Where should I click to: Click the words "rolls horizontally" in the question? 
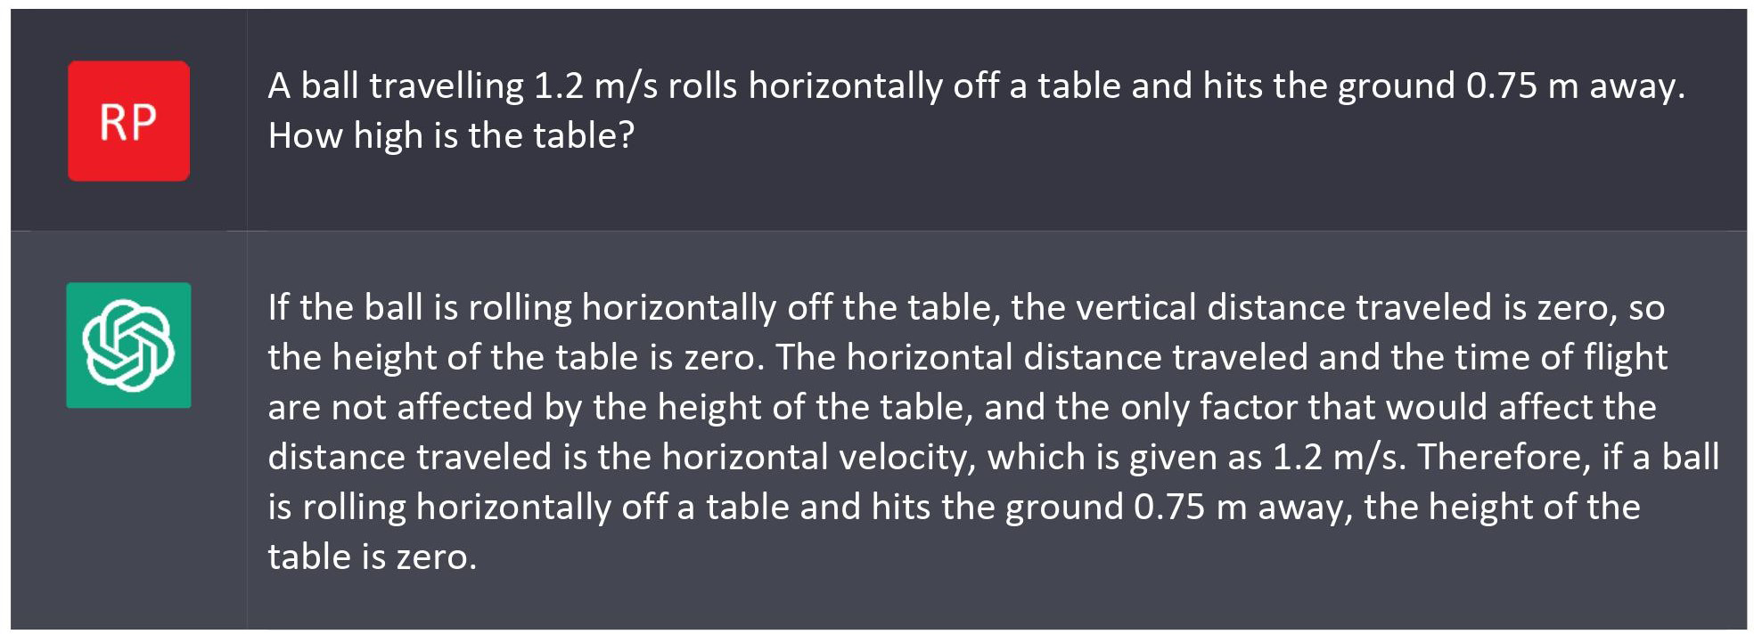point(806,86)
